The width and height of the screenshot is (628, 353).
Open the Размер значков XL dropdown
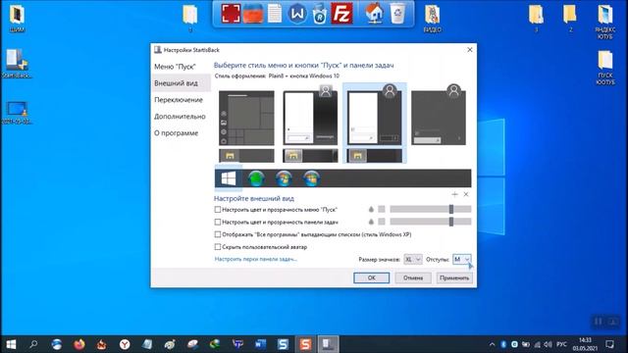[413, 259]
